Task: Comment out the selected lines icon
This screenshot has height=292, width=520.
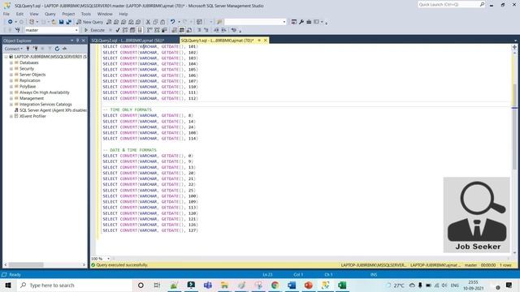Action: tap(199, 30)
